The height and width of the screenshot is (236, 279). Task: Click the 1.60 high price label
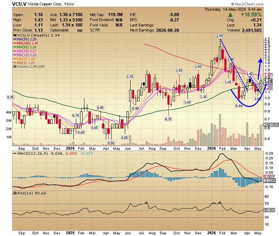(198, 66)
